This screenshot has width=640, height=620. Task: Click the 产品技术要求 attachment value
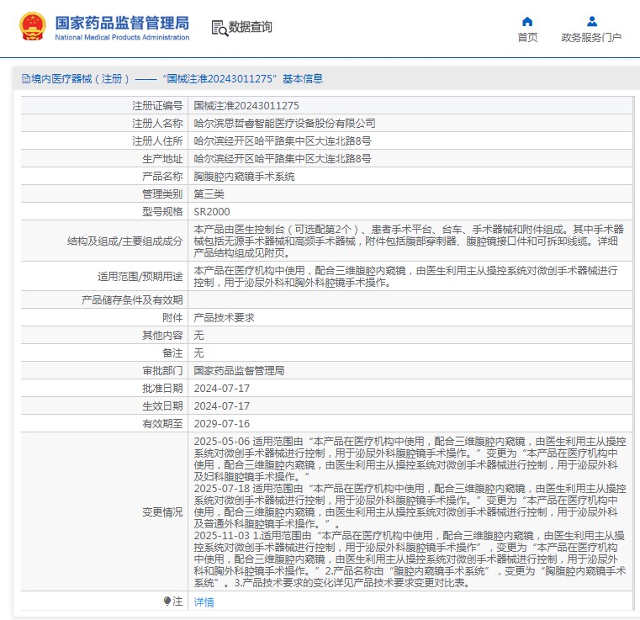click(224, 317)
